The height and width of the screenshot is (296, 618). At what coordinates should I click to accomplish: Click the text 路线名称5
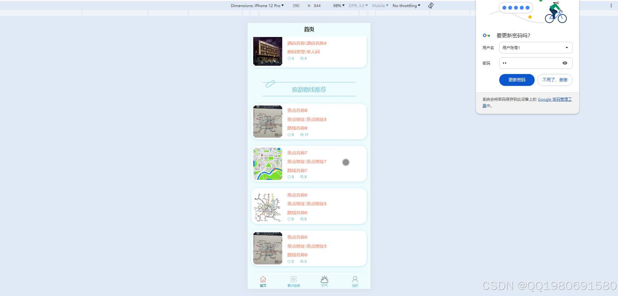point(297,255)
